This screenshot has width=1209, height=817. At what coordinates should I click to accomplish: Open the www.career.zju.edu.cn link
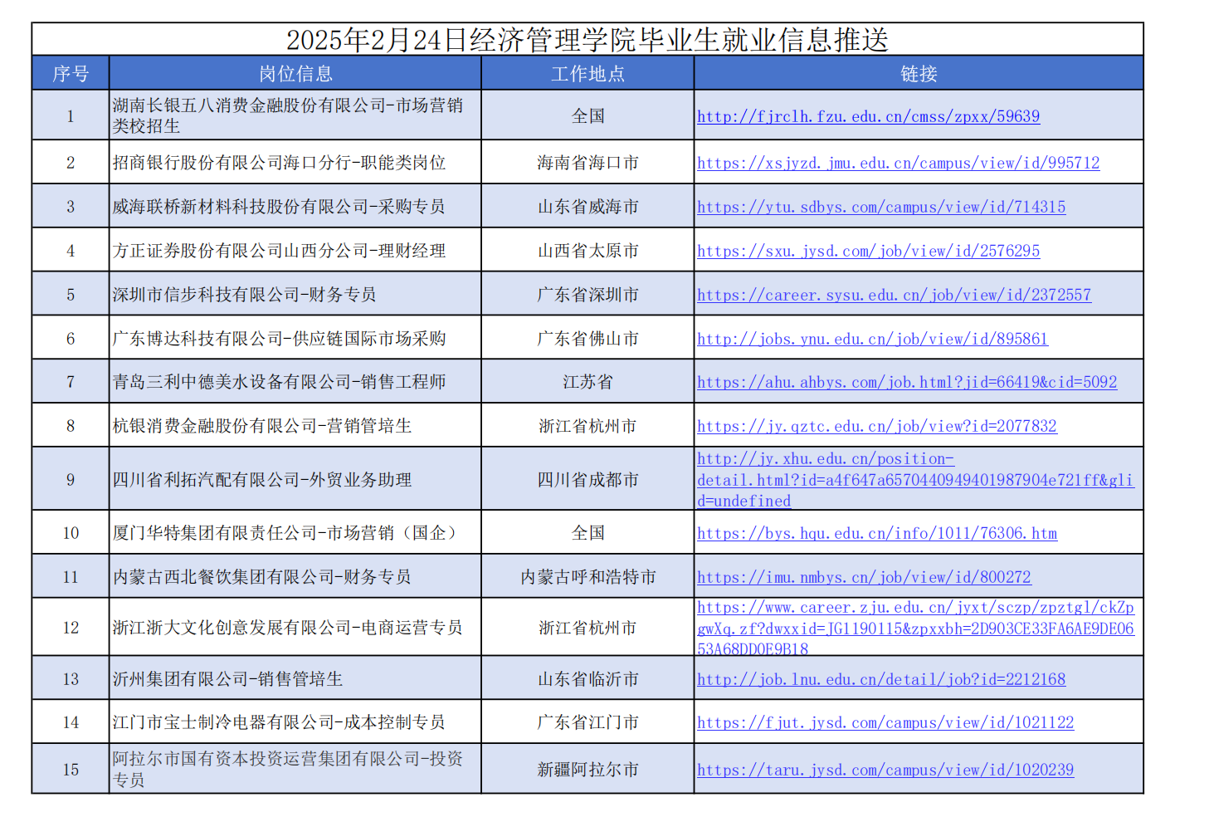[x=914, y=629]
